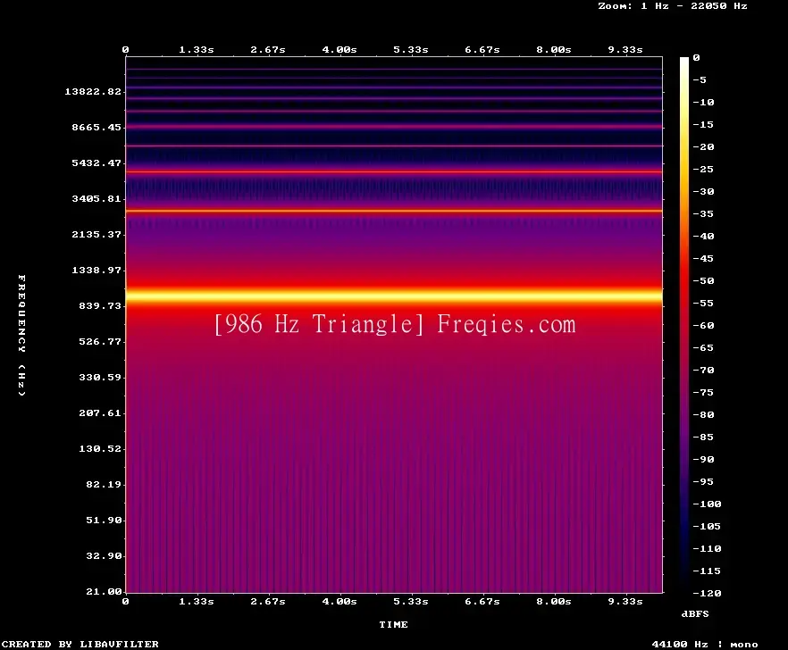The image size is (788, 650).
Task: Pick 6.67s on the bottom time axis
Action: click(x=482, y=601)
